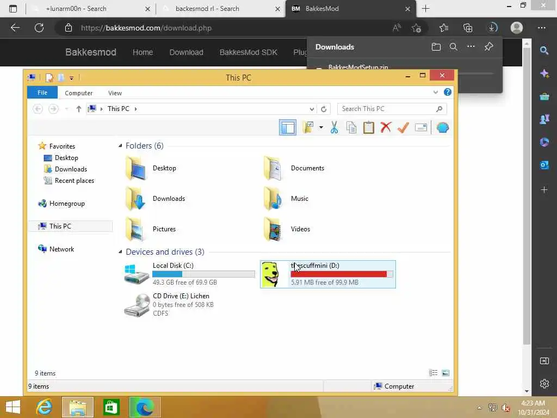557x418 pixels.
Task: Open Downloads folder icon in Edge Downloads panel
Action: 436,47
